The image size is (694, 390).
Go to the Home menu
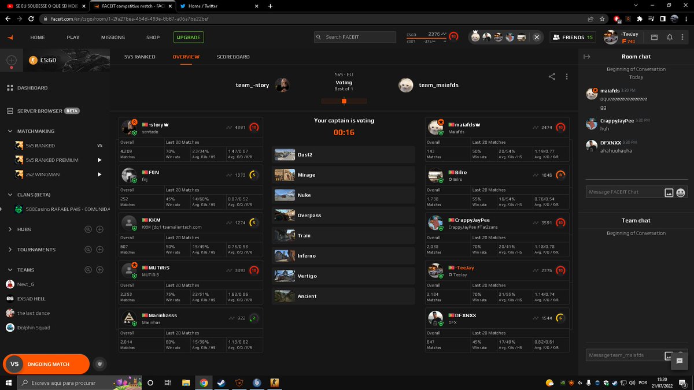pyautogui.click(x=38, y=38)
